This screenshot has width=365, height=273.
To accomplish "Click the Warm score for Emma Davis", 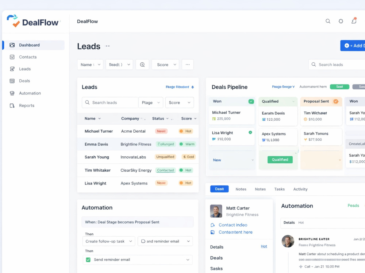I will (187, 144).
